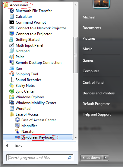123x167 pixels.
Task: Click the user account picture
Action: coord(101,4)
